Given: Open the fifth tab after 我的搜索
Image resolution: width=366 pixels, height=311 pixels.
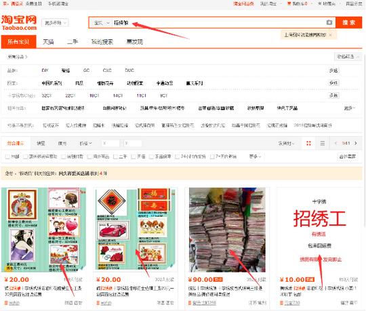Looking at the screenshot, I should click(x=134, y=42).
